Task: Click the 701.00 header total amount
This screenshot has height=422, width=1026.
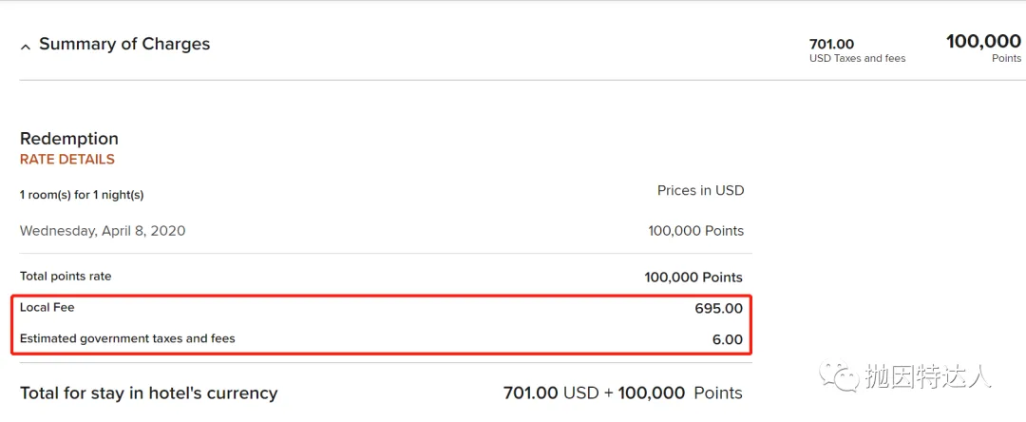Action: click(831, 44)
